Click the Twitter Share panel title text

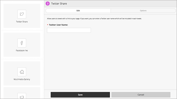(59, 4)
